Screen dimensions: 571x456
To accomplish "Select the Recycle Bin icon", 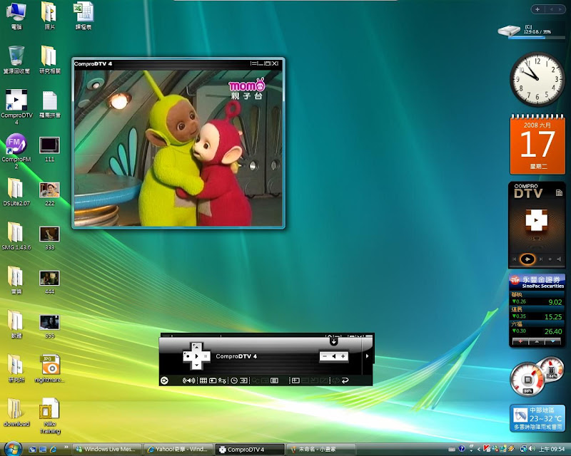I will 16,60.
